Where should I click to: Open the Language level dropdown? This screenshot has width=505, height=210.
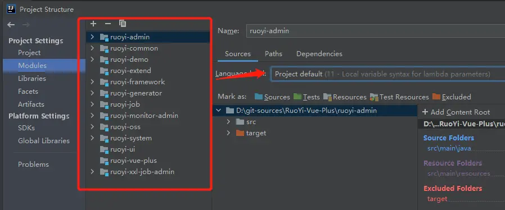(x=388, y=74)
